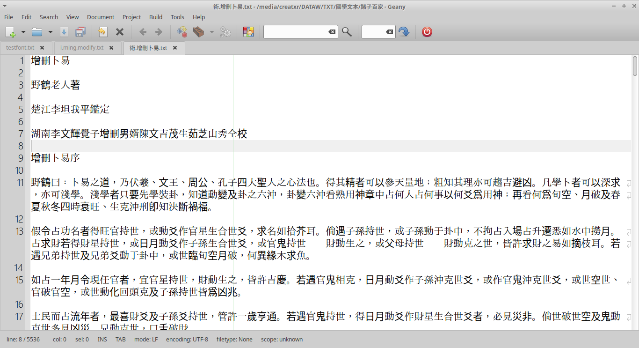
Task: Click the Find icon next to search field
Action: [x=346, y=32]
